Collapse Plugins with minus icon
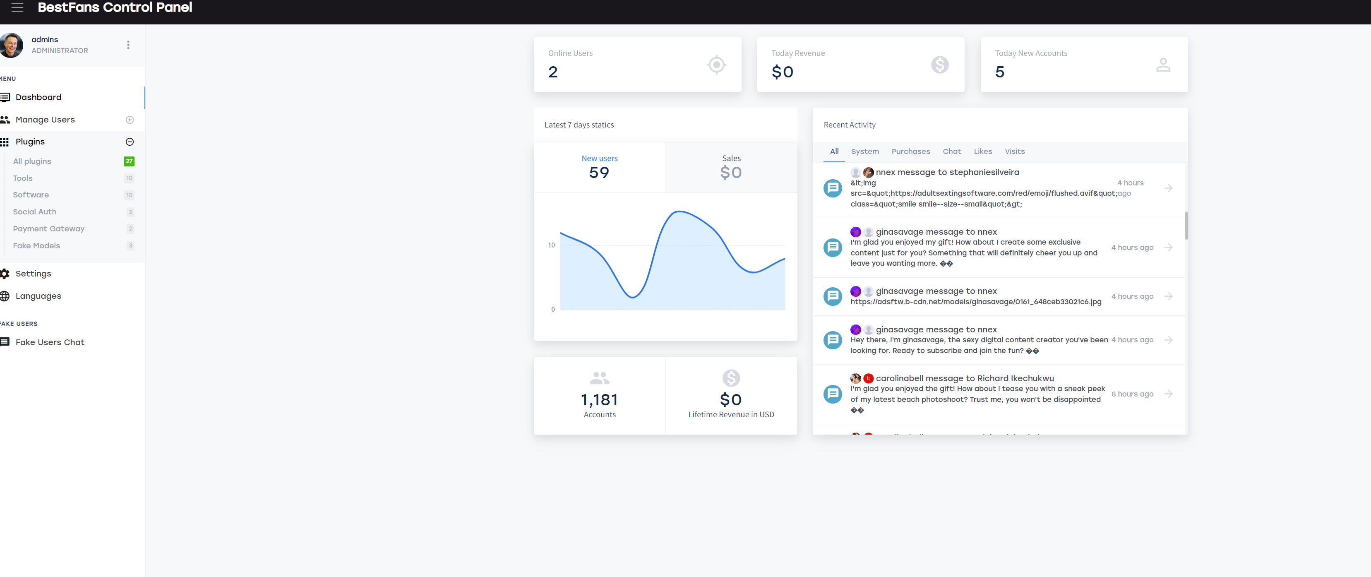Screen dimensions: 1371x577 pos(130,142)
